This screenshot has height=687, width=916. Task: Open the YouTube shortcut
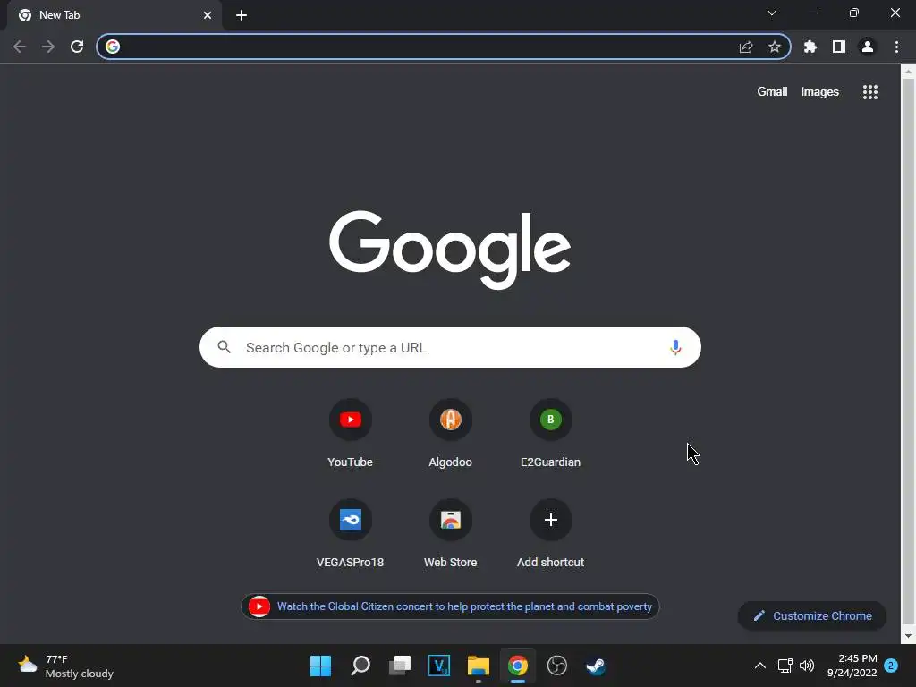[x=351, y=433]
